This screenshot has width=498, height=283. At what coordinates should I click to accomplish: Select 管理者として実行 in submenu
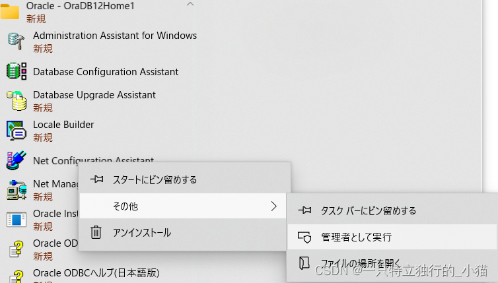392,237
